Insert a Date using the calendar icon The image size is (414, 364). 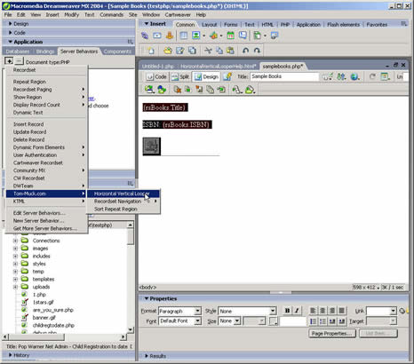point(230,36)
